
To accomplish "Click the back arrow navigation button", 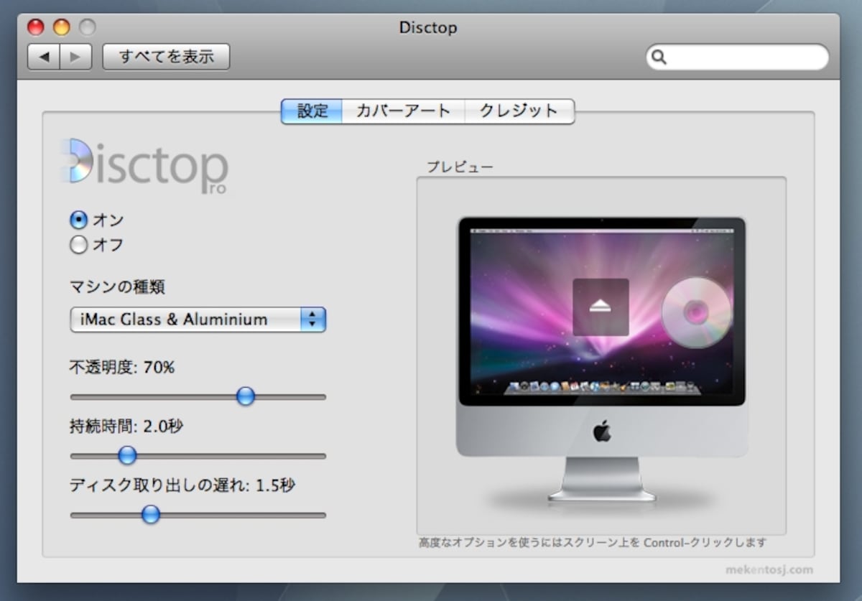I will (44, 57).
